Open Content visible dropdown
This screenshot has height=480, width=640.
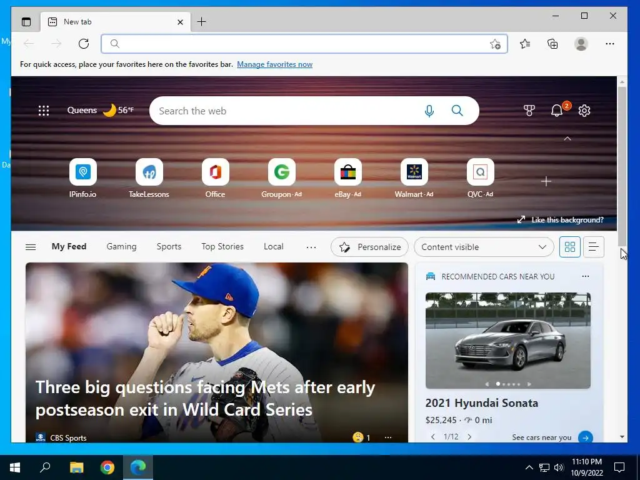coord(484,247)
